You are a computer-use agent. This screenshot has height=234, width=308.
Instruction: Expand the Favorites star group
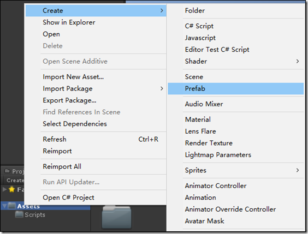[4, 189]
